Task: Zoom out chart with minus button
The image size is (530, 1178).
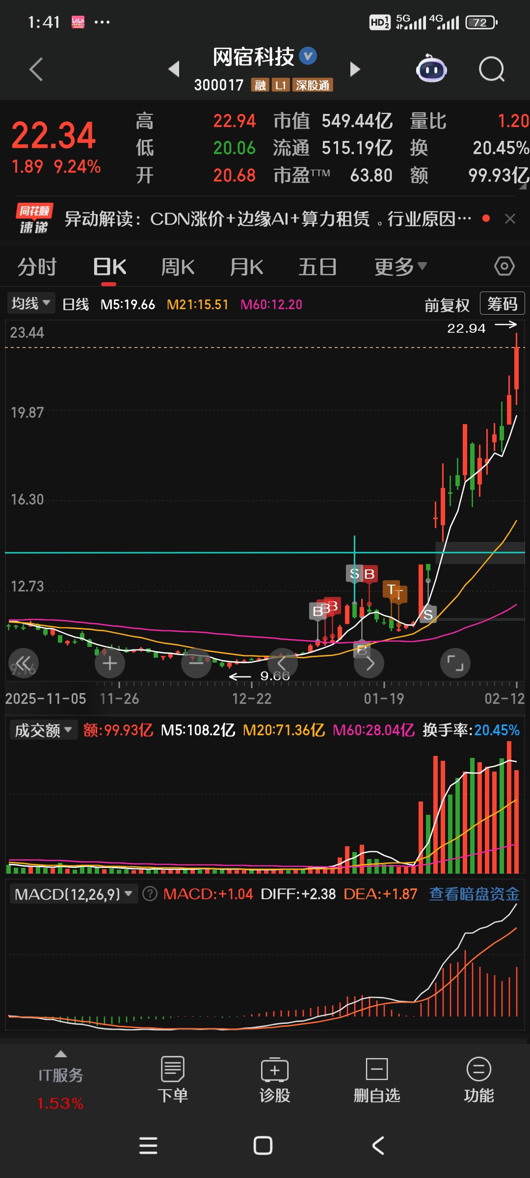Action: click(x=196, y=663)
